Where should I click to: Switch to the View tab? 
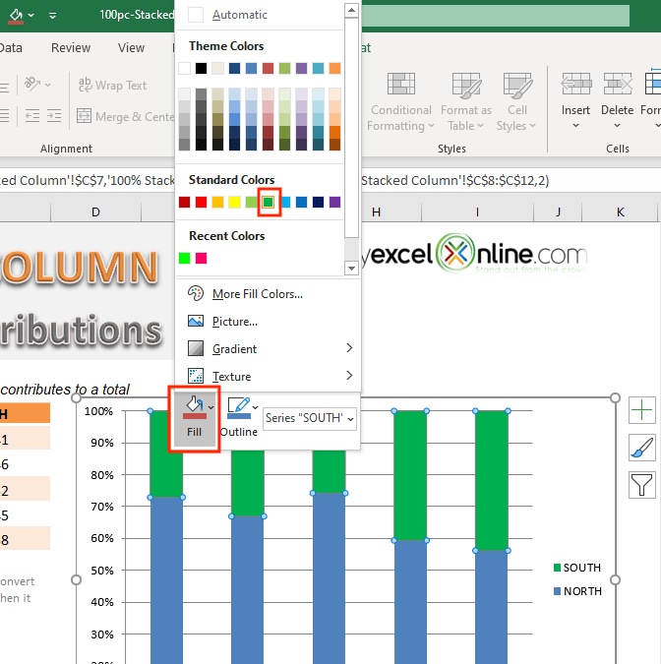coord(131,48)
